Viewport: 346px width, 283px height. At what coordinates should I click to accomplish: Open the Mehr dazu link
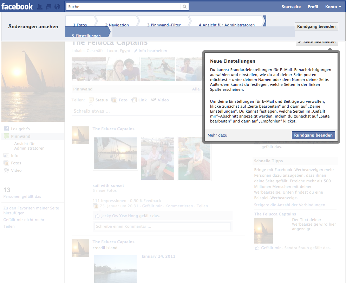[217, 135]
